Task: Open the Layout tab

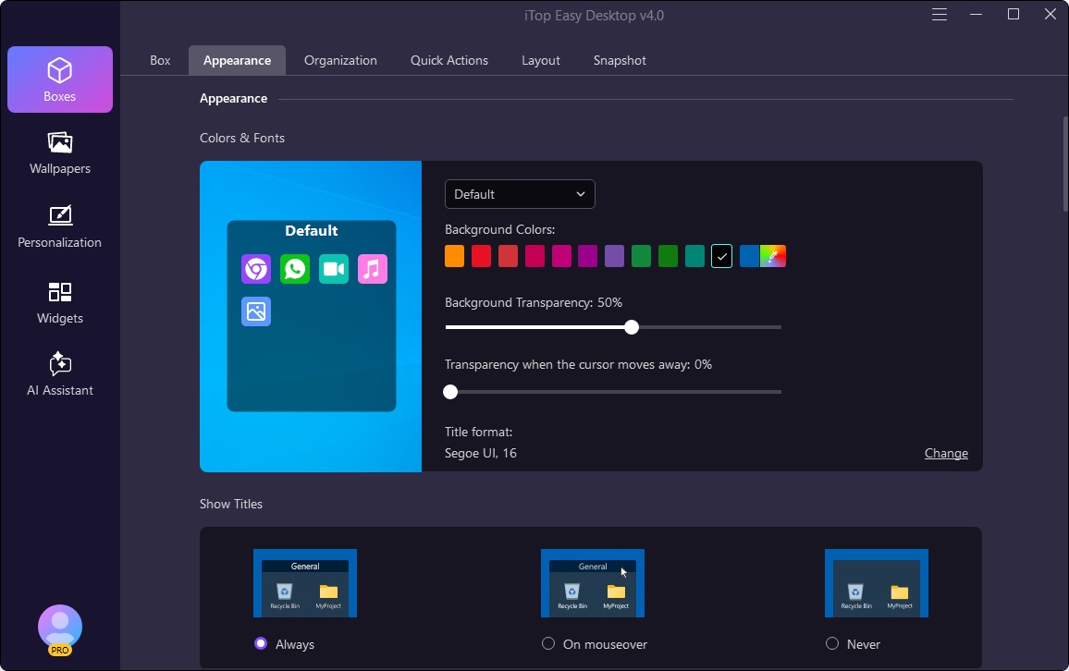Action: click(x=541, y=60)
